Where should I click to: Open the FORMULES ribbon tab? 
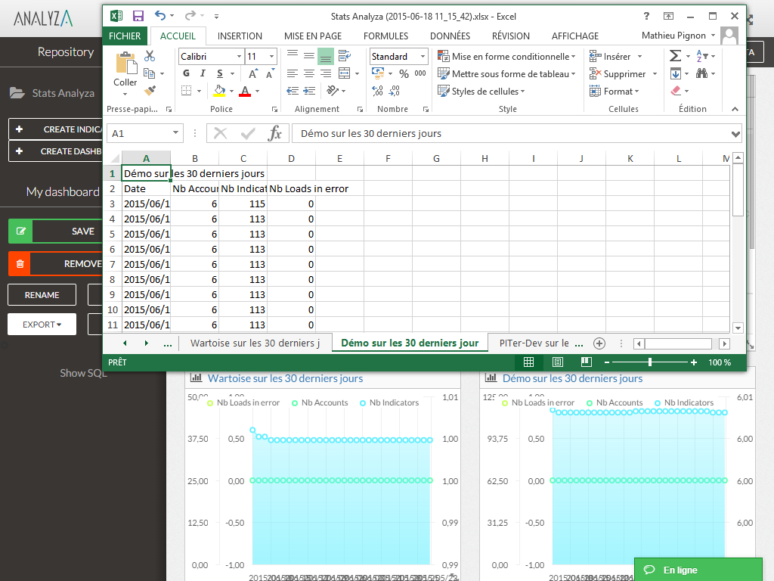tap(385, 36)
